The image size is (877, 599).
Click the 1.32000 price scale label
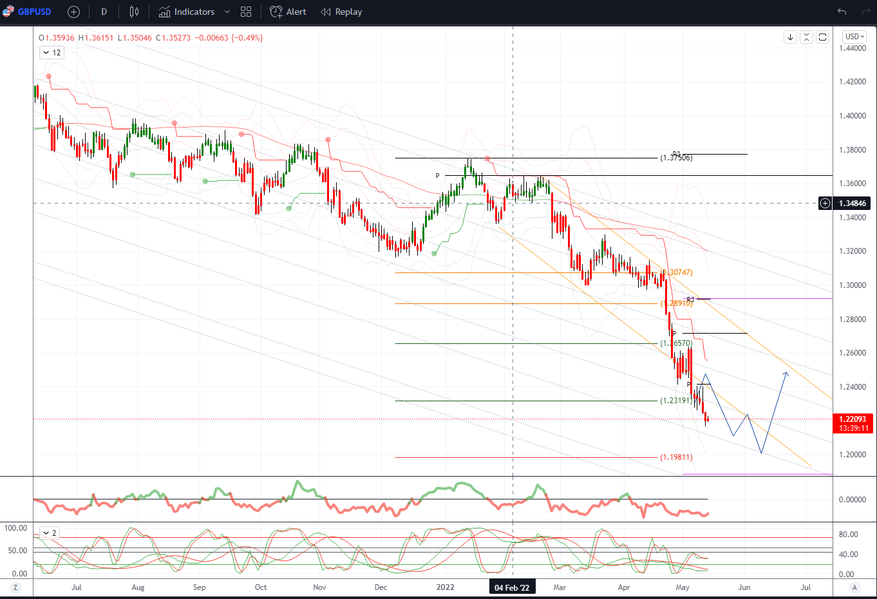pyautogui.click(x=853, y=251)
